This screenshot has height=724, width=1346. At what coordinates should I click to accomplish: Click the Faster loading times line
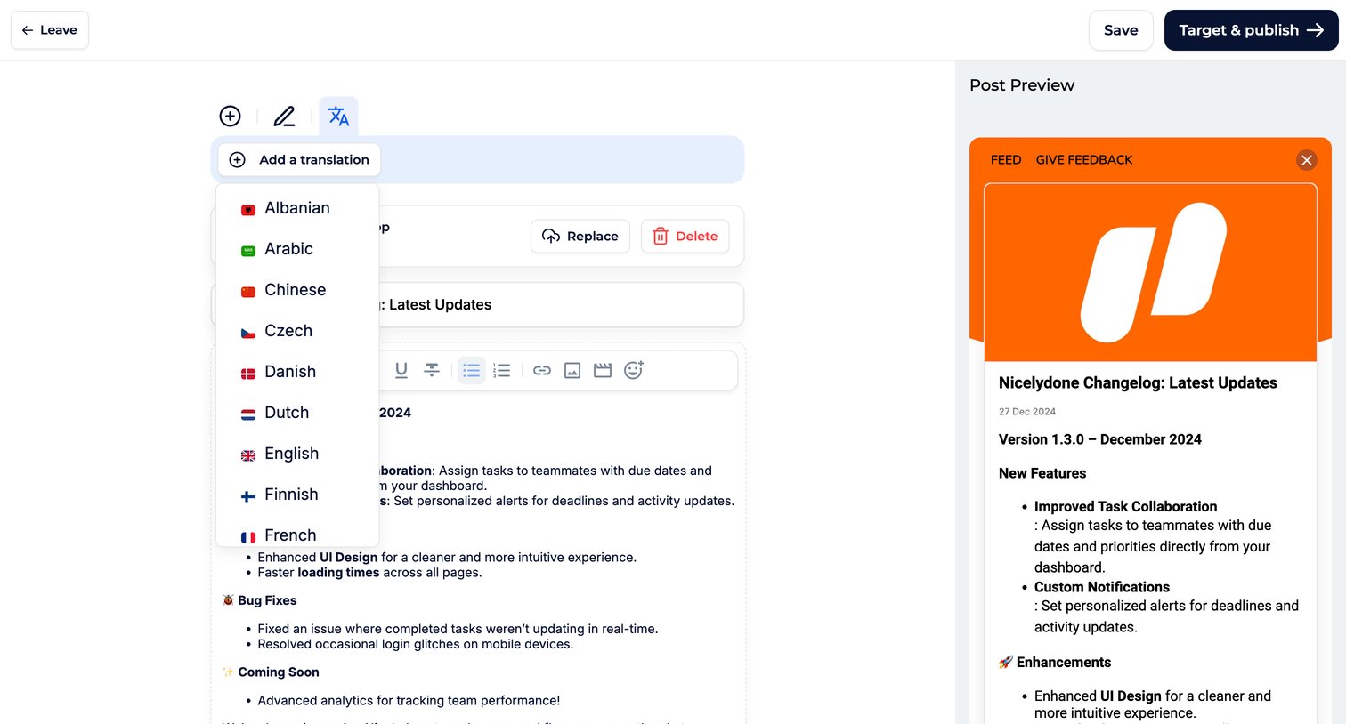tap(369, 573)
